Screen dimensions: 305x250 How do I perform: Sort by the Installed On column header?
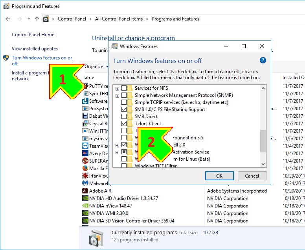point(293,78)
